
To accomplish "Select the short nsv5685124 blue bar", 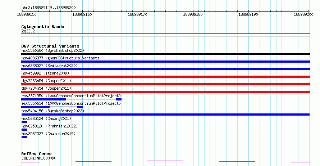I will (x=24, y=122).
